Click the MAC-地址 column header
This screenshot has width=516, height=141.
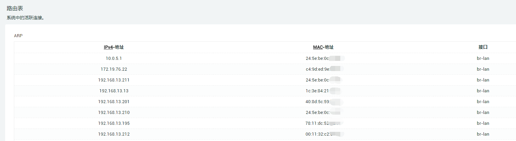click(x=323, y=47)
